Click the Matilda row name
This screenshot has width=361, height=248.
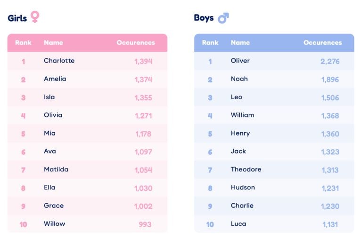coord(56,169)
